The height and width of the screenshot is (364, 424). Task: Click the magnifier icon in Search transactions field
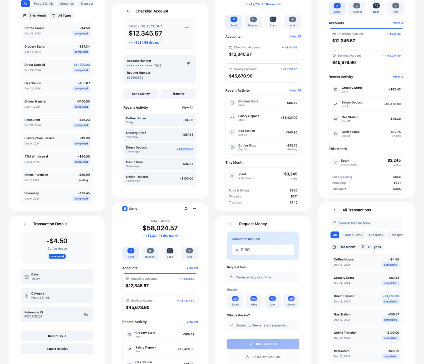[x=335, y=223]
